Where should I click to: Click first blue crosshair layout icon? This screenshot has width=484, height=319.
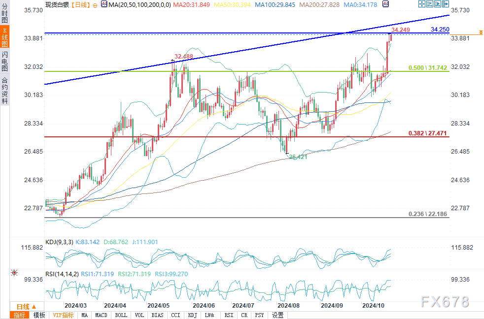421,4
